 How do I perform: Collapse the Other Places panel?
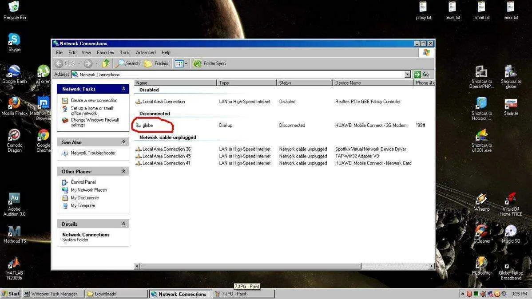[123, 171]
